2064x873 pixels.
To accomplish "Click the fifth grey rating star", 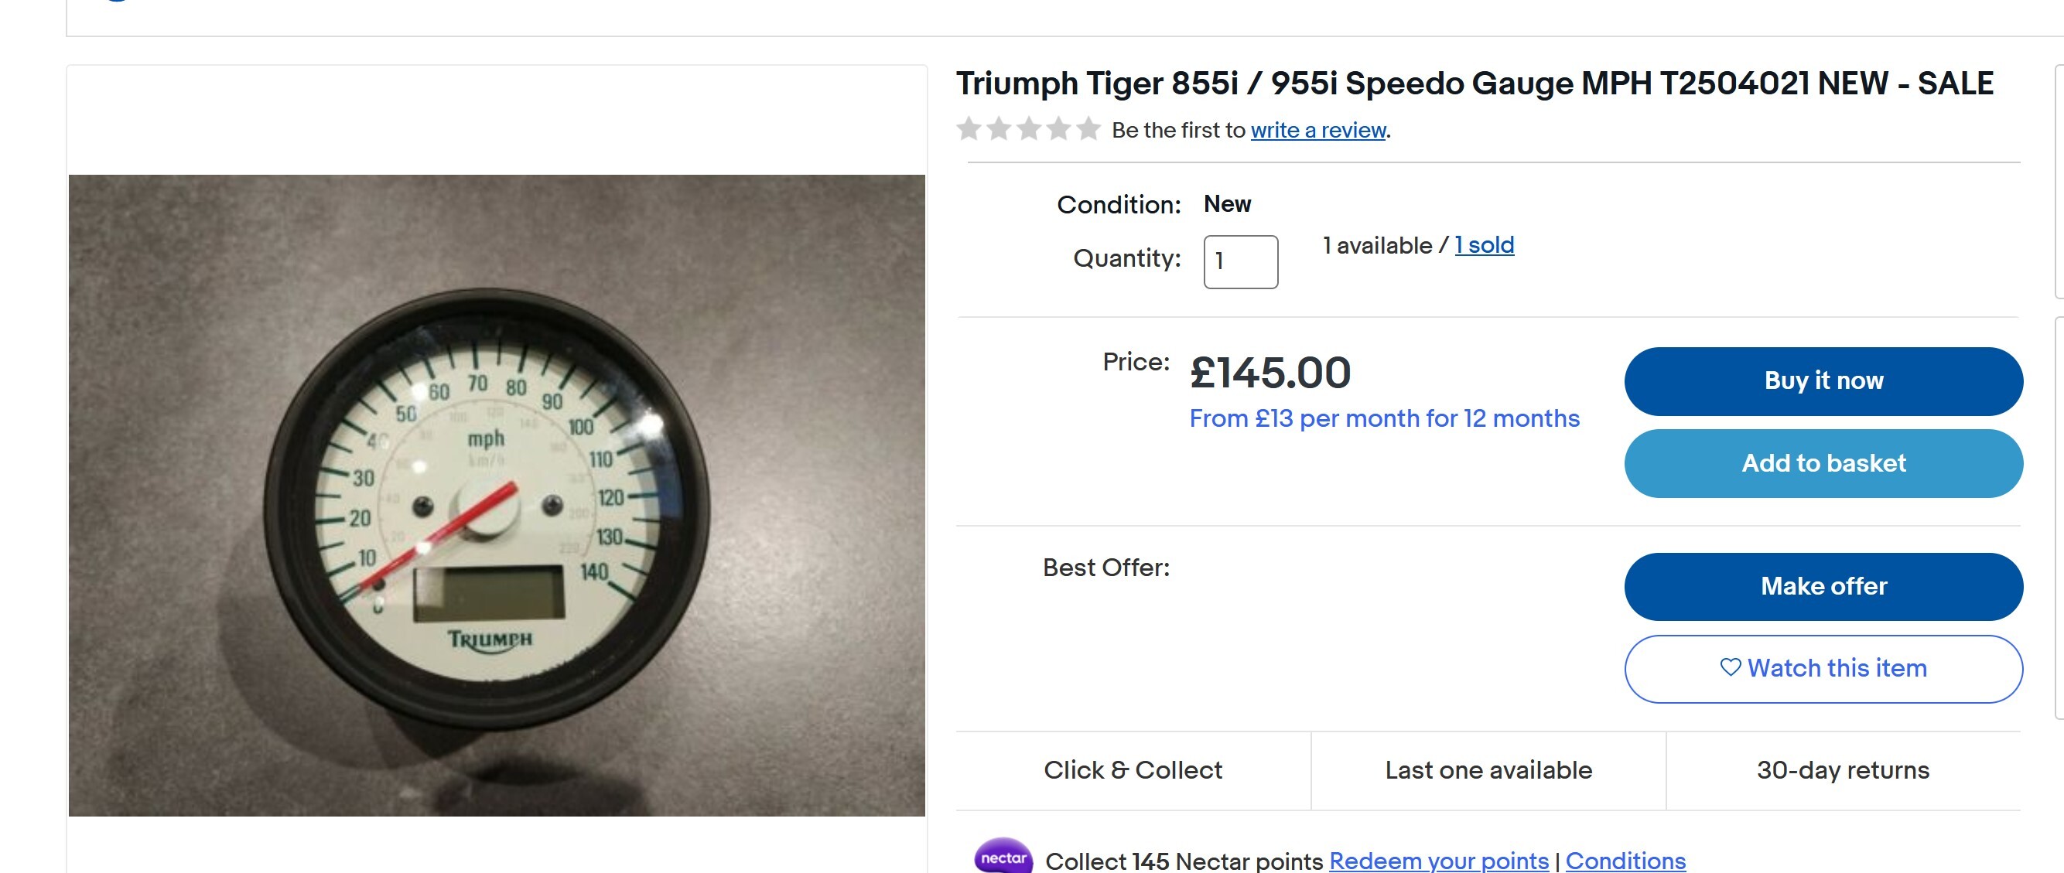I will click(1088, 129).
